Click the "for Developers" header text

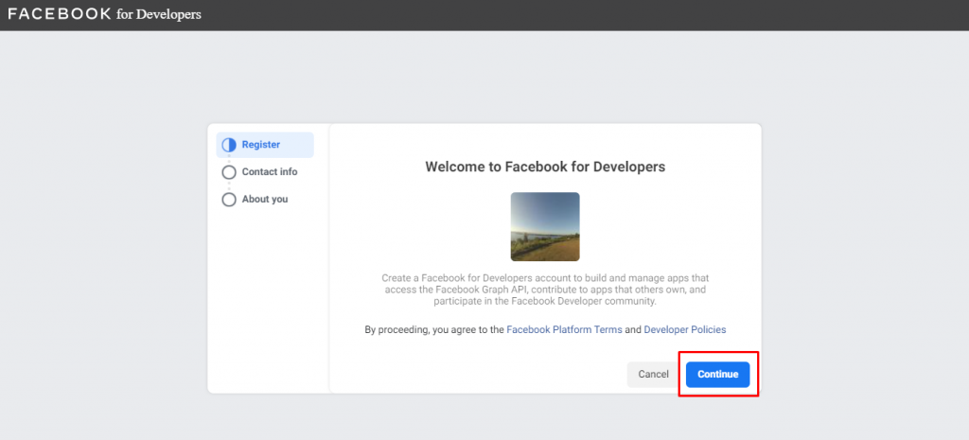(159, 14)
